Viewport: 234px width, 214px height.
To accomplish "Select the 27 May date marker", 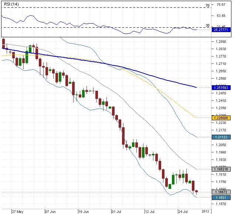I will (x=17, y=211).
